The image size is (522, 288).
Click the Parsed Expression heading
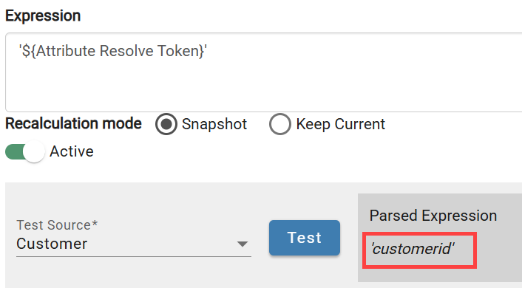point(433,216)
